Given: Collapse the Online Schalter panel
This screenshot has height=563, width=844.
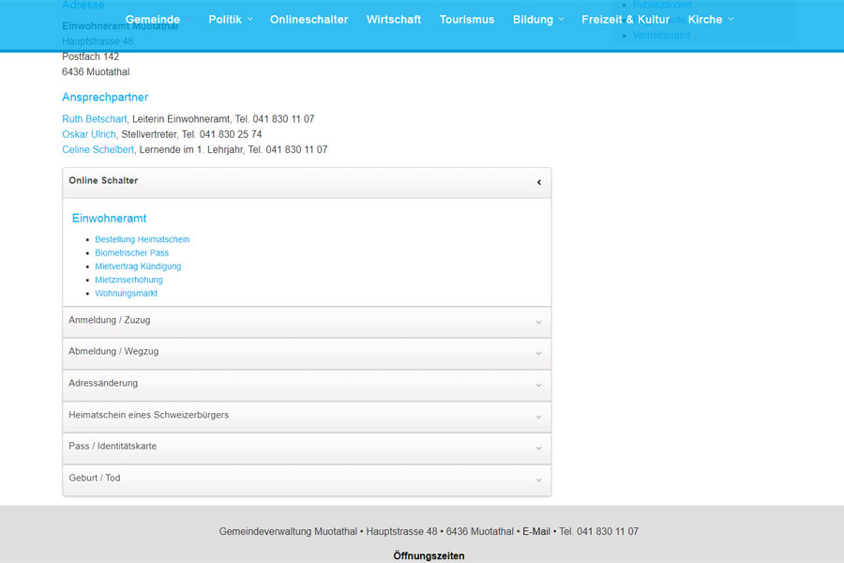Looking at the screenshot, I should pos(307,182).
